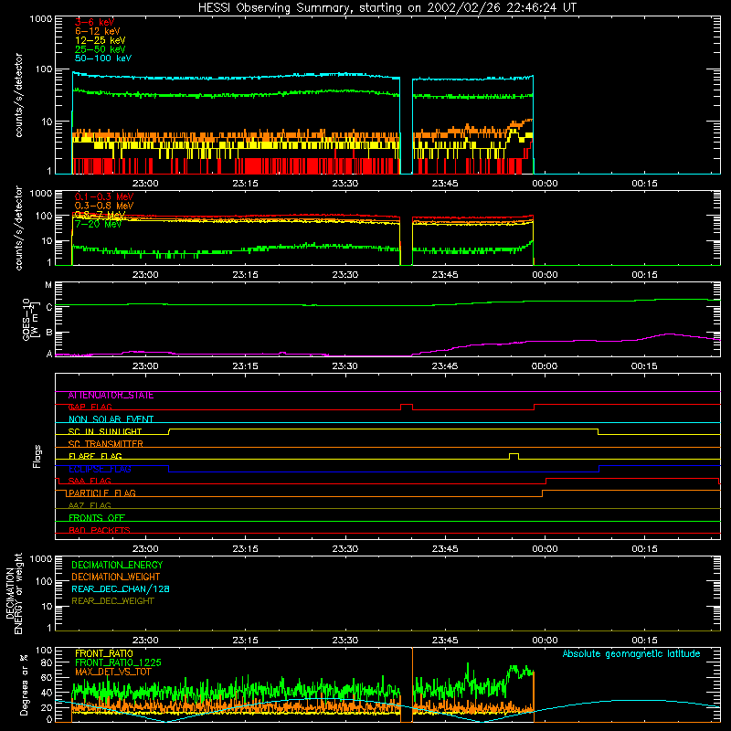Click the MAX_DET_VS_TOT legend entry
This screenshot has width=731, height=731.
click(x=112, y=672)
